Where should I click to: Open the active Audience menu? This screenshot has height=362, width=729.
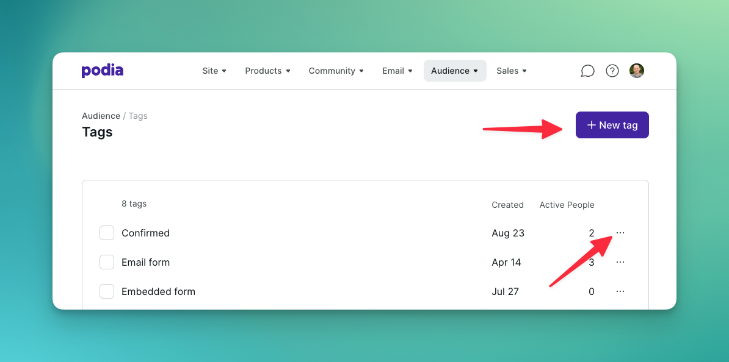[454, 71]
